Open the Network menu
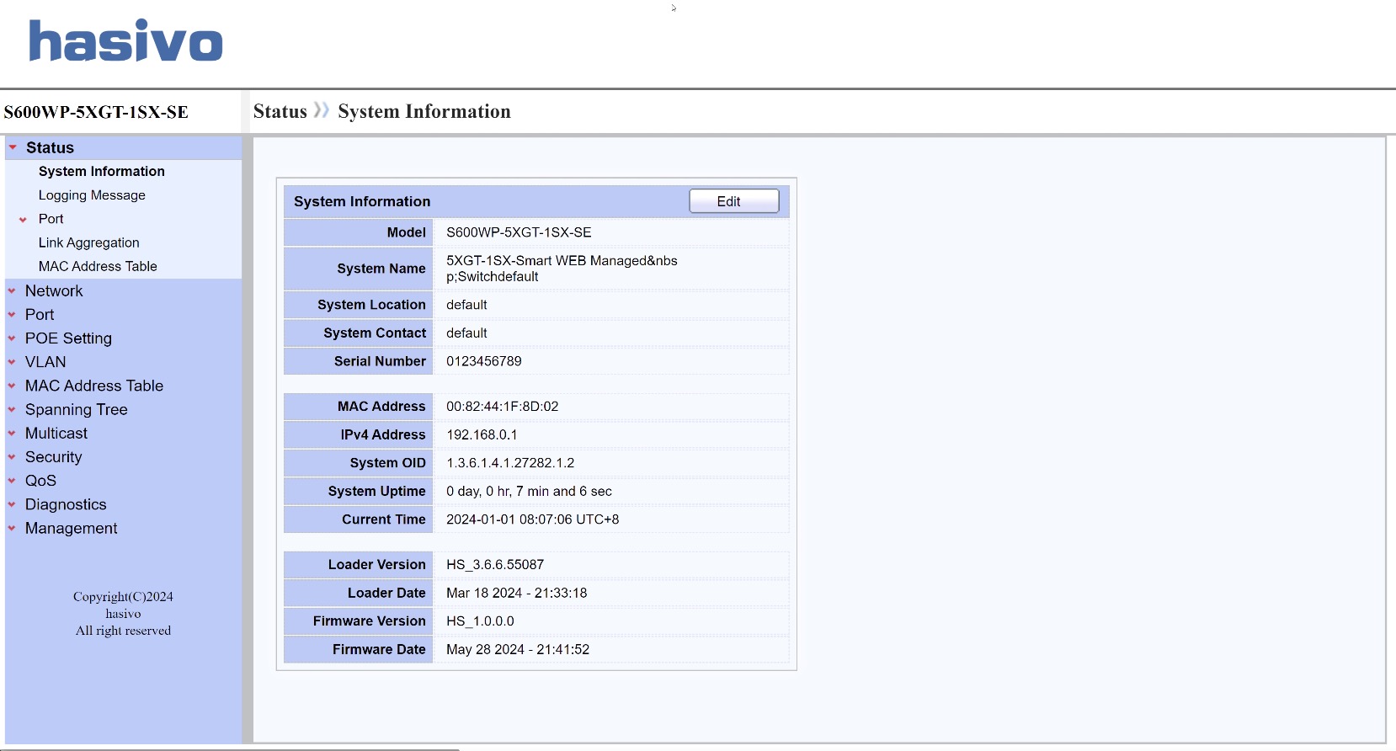The image size is (1396, 751). [54, 290]
